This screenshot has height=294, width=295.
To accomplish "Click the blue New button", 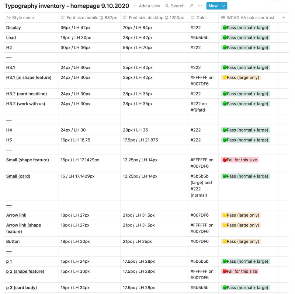I will 213,6.
